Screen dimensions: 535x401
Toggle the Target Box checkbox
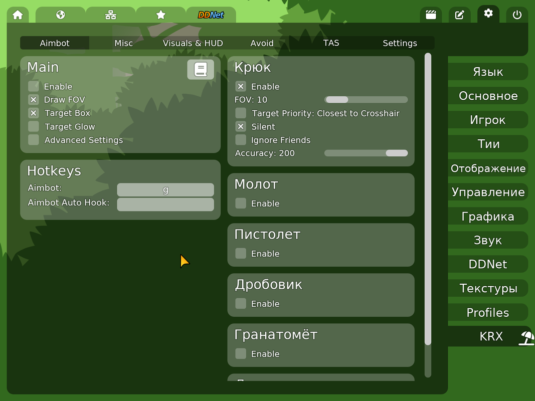click(34, 113)
